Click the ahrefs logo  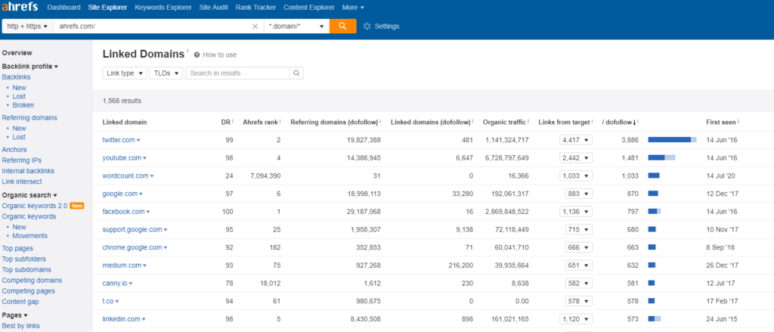(x=21, y=8)
